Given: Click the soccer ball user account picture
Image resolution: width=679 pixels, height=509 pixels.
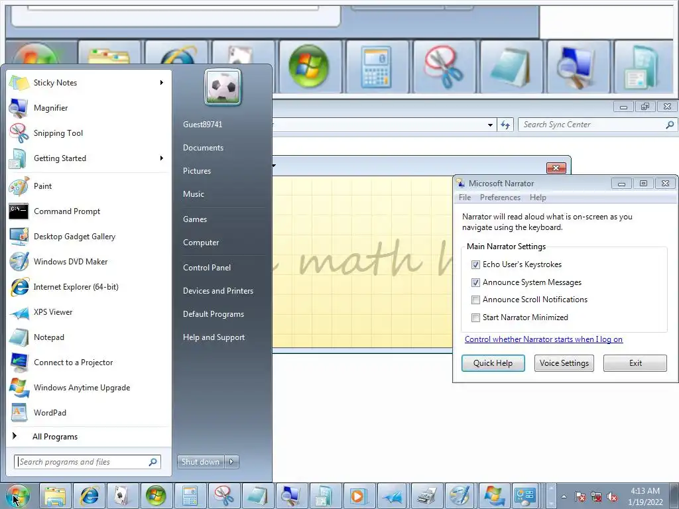Looking at the screenshot, I should point(223,88).
